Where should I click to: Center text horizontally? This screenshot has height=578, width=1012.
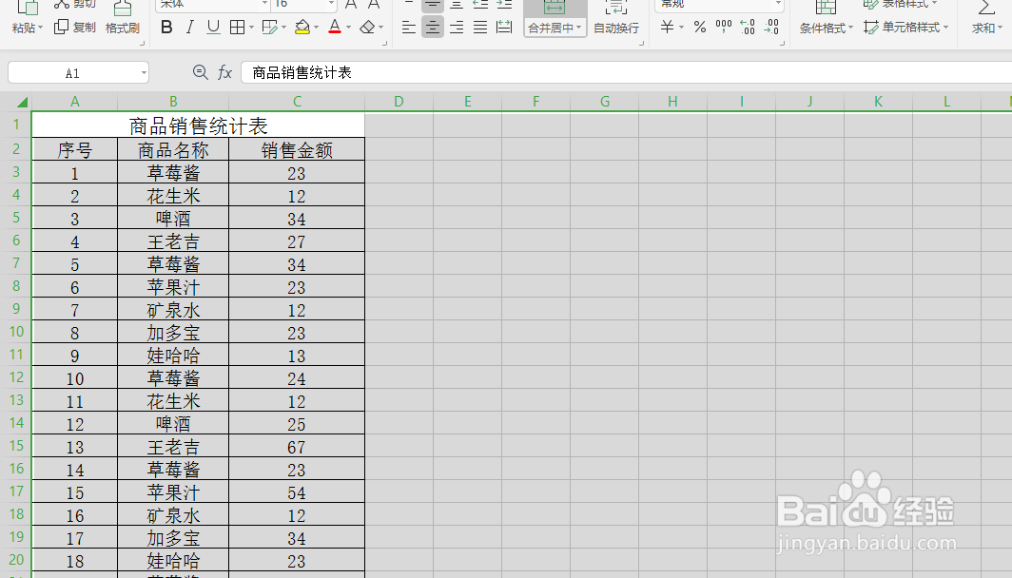pos(433,27)
